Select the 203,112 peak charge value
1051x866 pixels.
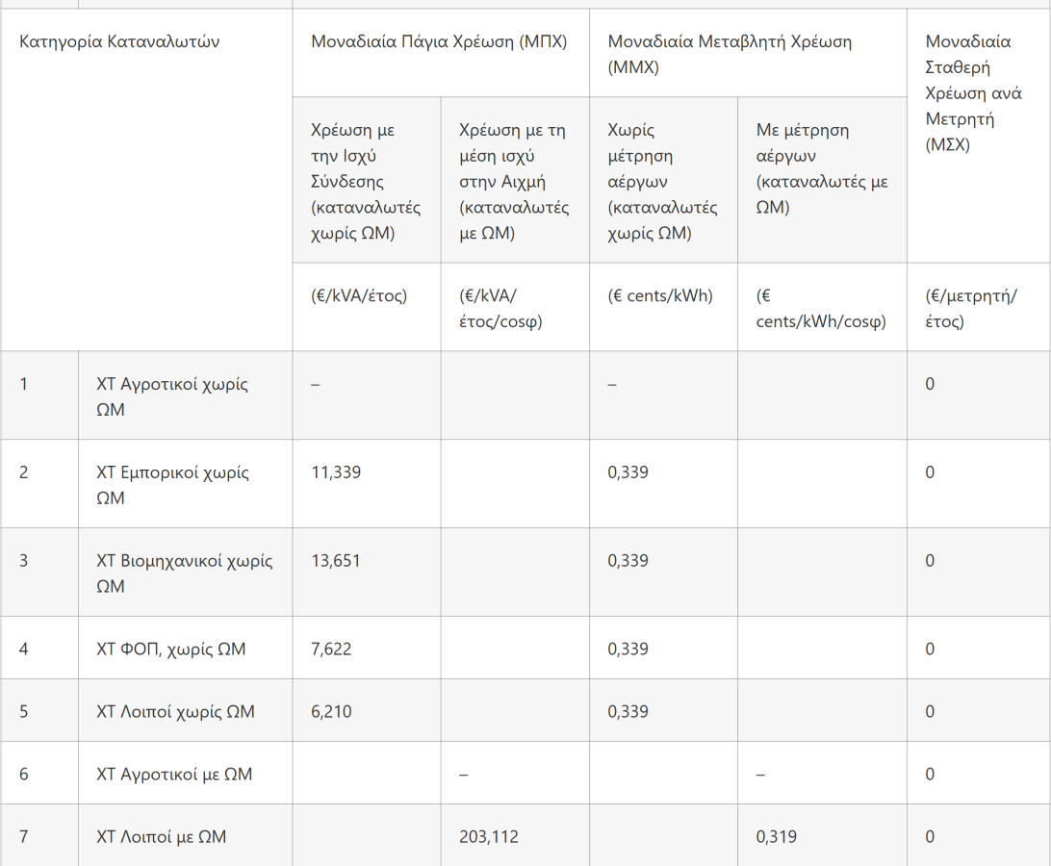(489, 837)
